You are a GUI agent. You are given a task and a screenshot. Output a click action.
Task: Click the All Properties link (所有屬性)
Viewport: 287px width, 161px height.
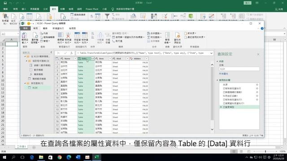[223, 74]
